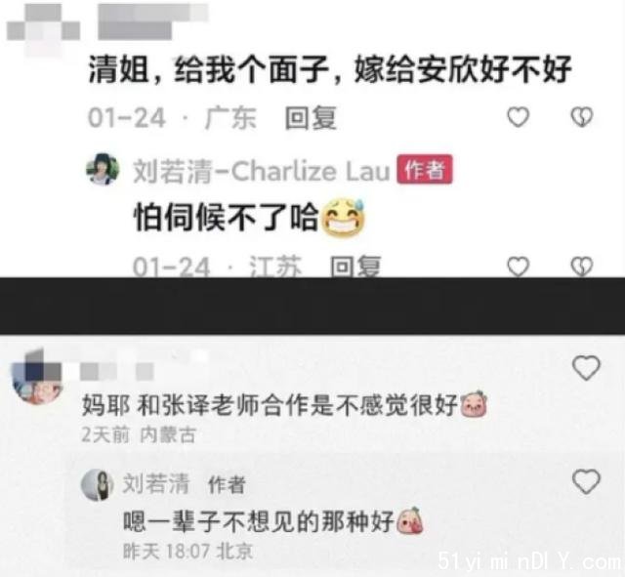Click 回复 under the 广东 comment
This screenshot has width=625, height=577.
click(x=311, y=118)
